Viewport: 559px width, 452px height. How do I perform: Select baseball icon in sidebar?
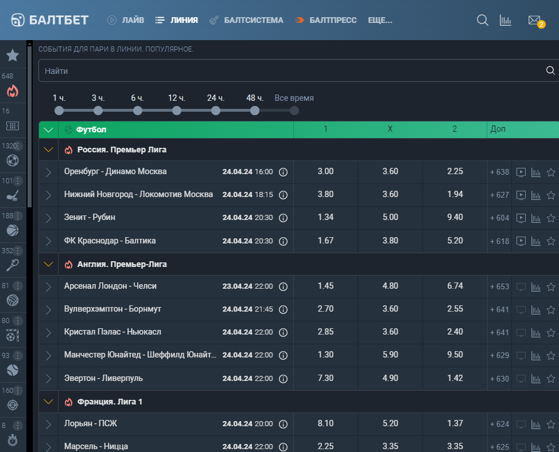(x=13, y=370)
